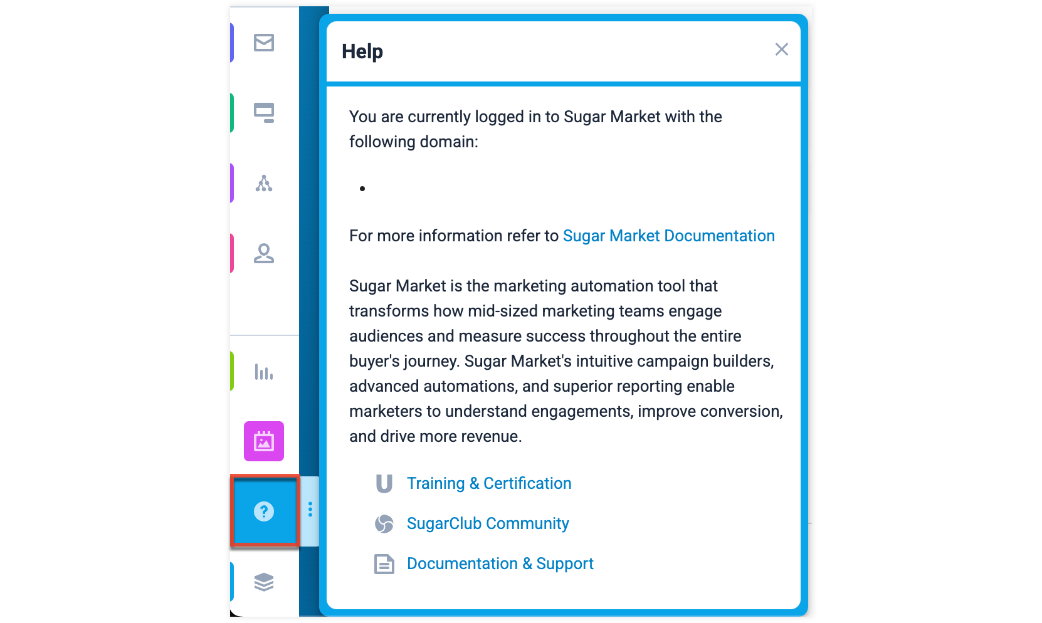The image size is (1042, 623).
Task: Click the U icon beside Training & Certification
Action: coord(384,483)
